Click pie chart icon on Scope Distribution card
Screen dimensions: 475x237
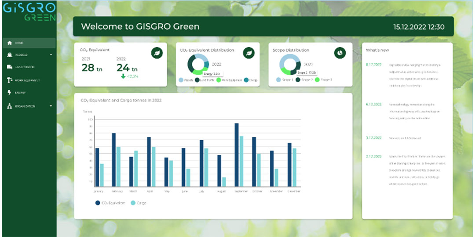(x=340, y=53)
